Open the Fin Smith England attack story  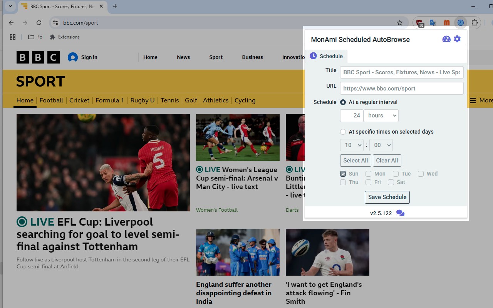(x=324, y=293)
